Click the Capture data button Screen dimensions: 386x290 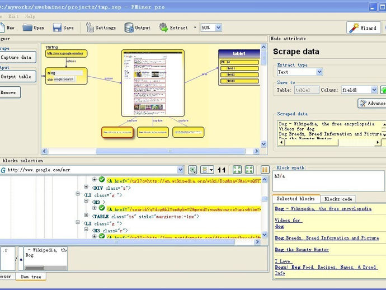(17, 58)
